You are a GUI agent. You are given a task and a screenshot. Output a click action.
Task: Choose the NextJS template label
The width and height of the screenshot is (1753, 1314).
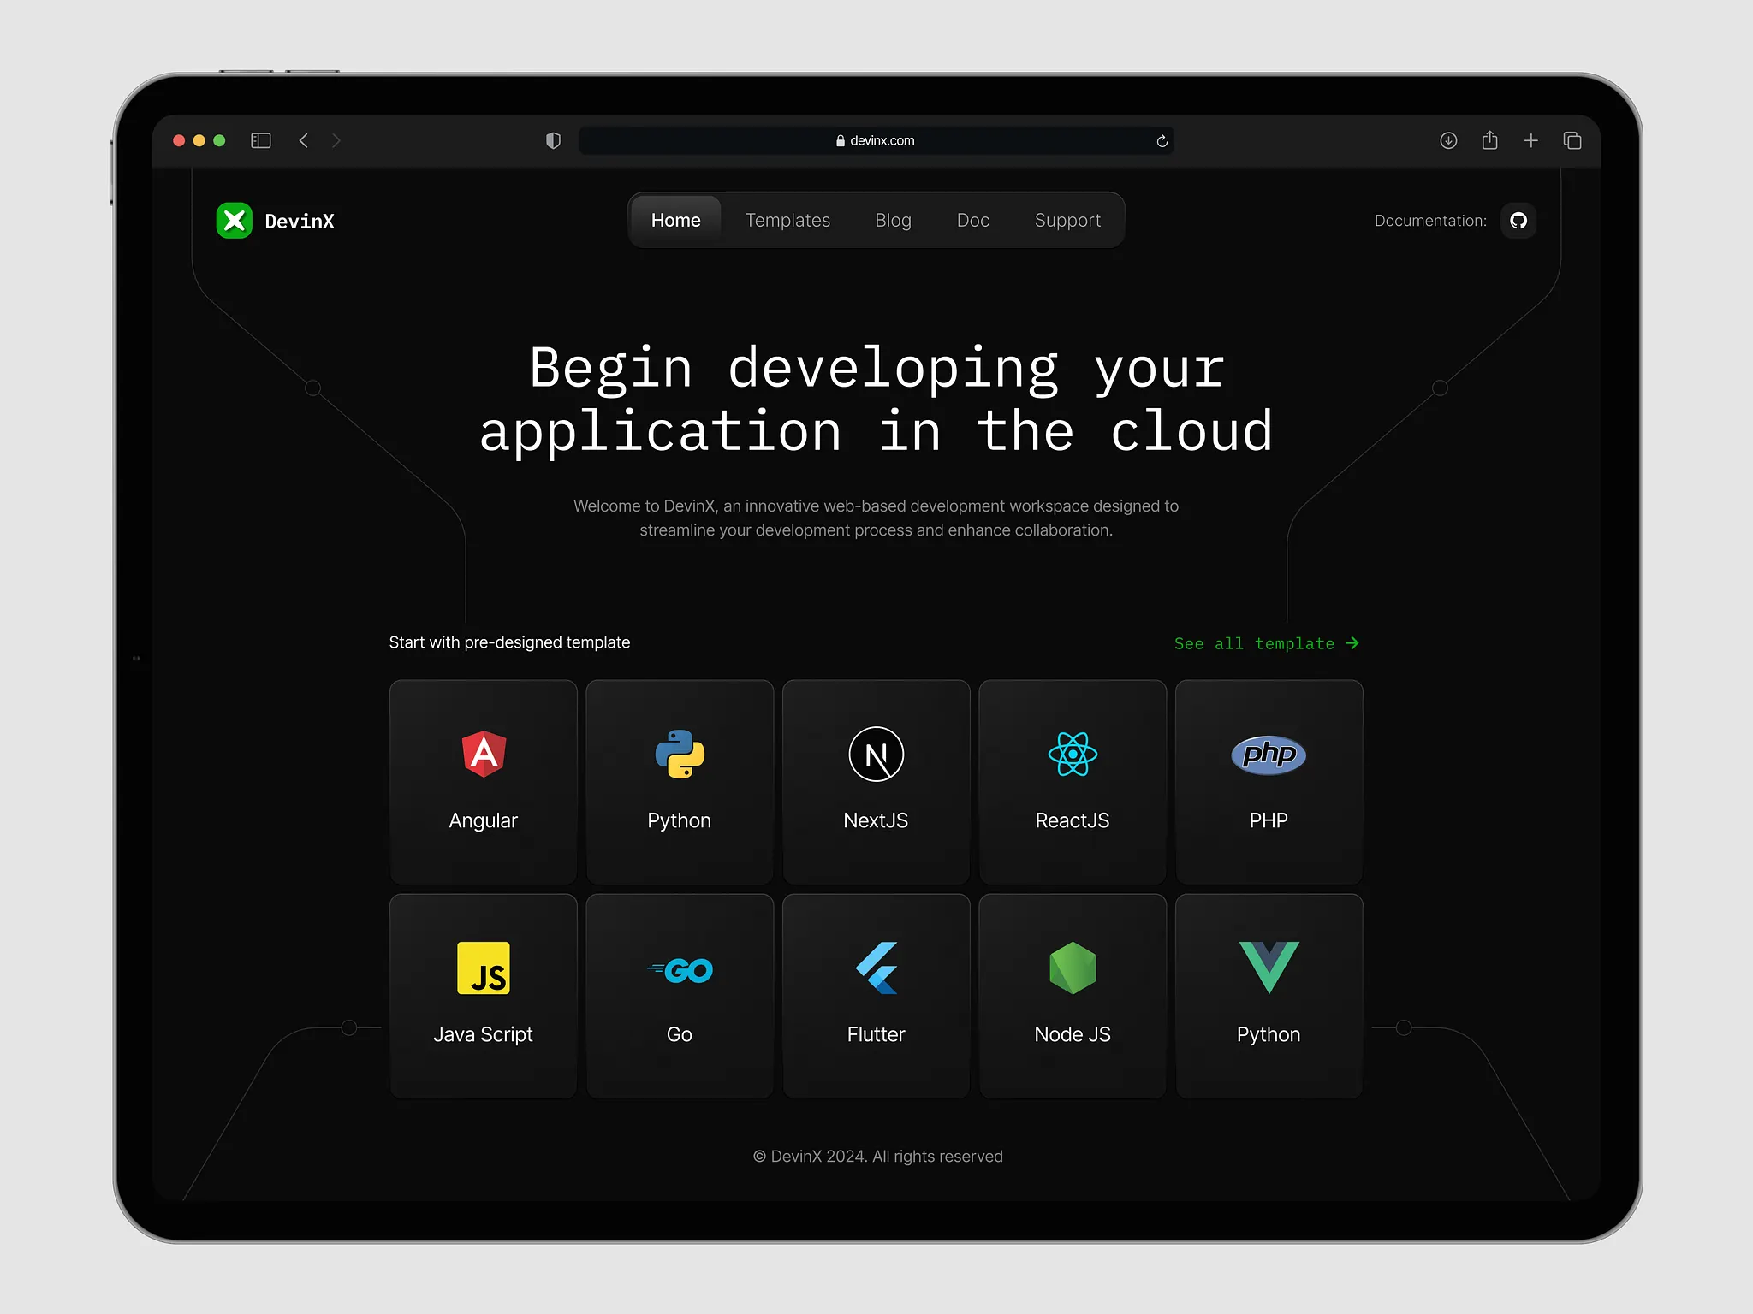coord(876,820)
